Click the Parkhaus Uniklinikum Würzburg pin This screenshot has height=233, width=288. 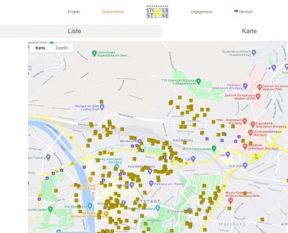point(246,86)
